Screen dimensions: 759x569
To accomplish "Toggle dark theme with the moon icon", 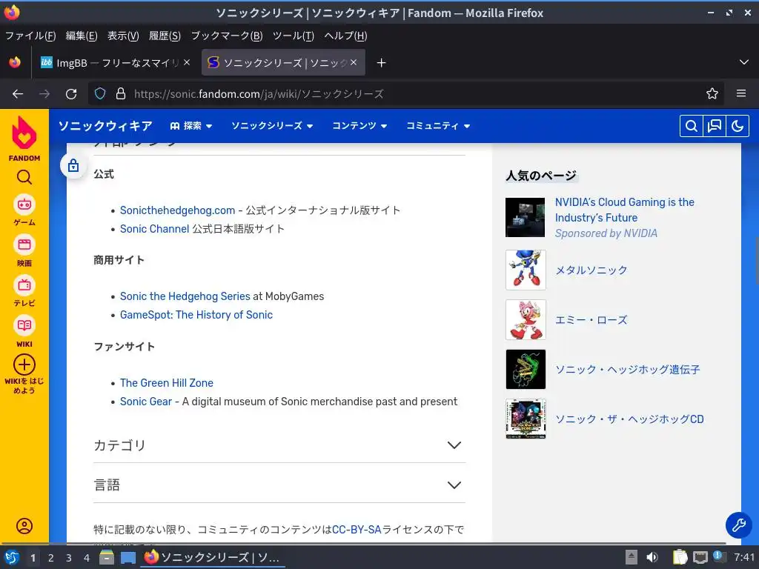I will [x=738, y=126].
